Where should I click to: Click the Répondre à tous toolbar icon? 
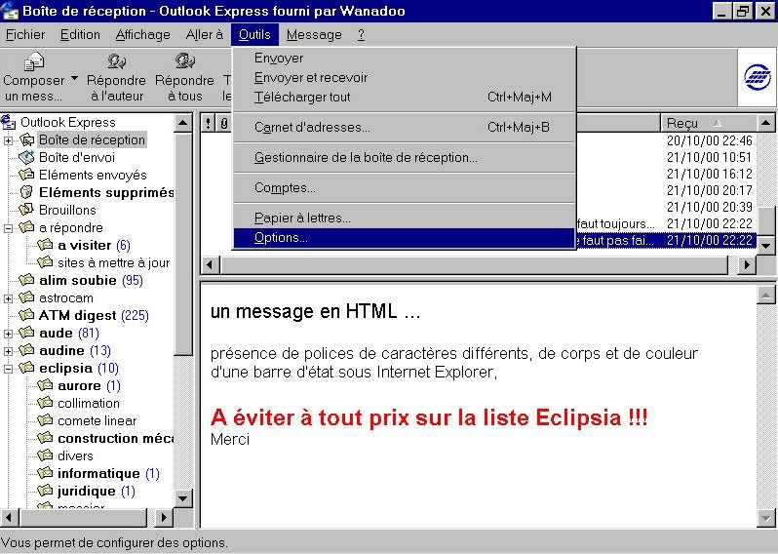(184, 61)
